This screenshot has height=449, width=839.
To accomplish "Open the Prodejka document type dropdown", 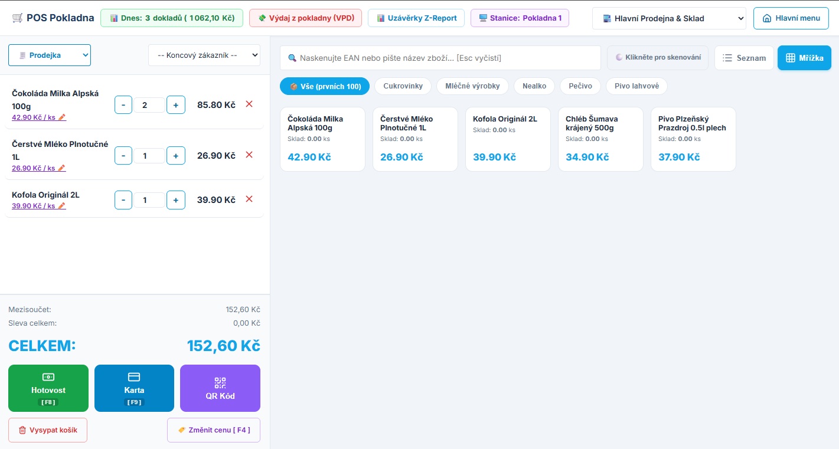I will click(x=50, y=55).
